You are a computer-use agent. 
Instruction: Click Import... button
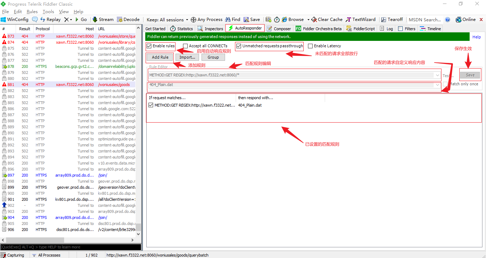click(187, 57)
